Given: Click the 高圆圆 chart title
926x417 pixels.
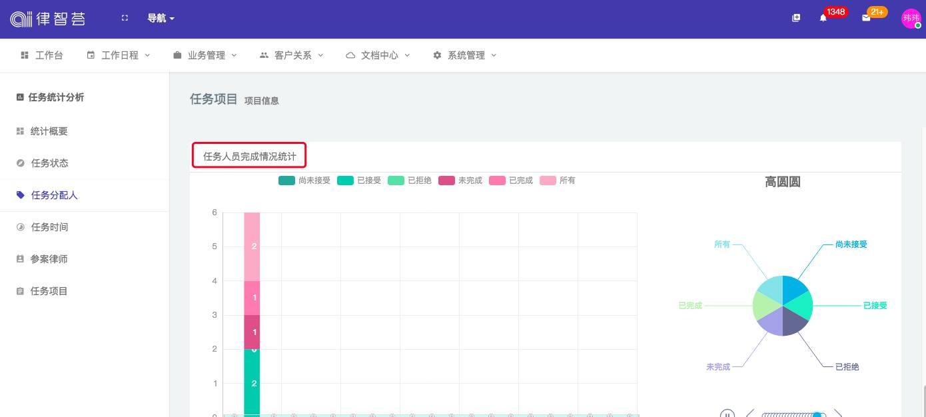Looking at the screenshot, I should 783,182.
